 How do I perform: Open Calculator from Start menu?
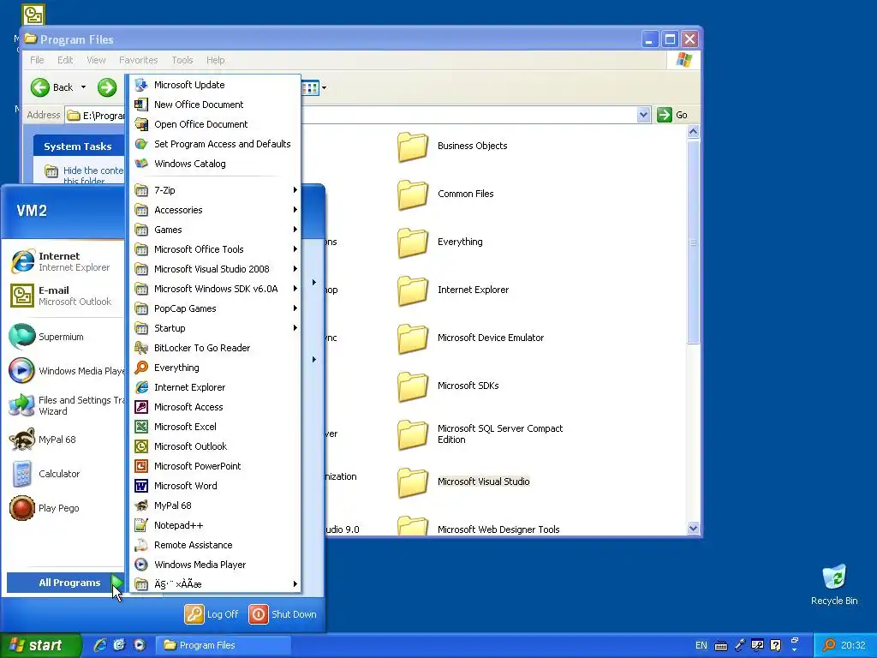pos(64,474)
